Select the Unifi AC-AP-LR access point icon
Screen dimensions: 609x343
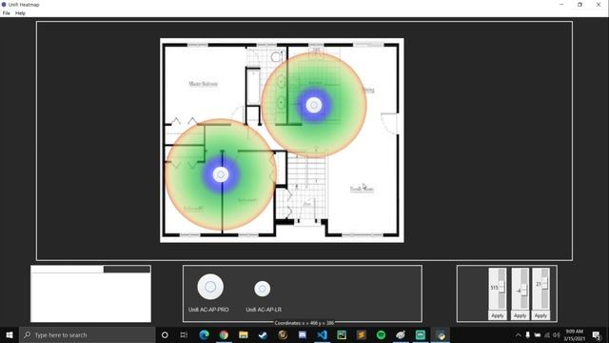tap(263, 289)
